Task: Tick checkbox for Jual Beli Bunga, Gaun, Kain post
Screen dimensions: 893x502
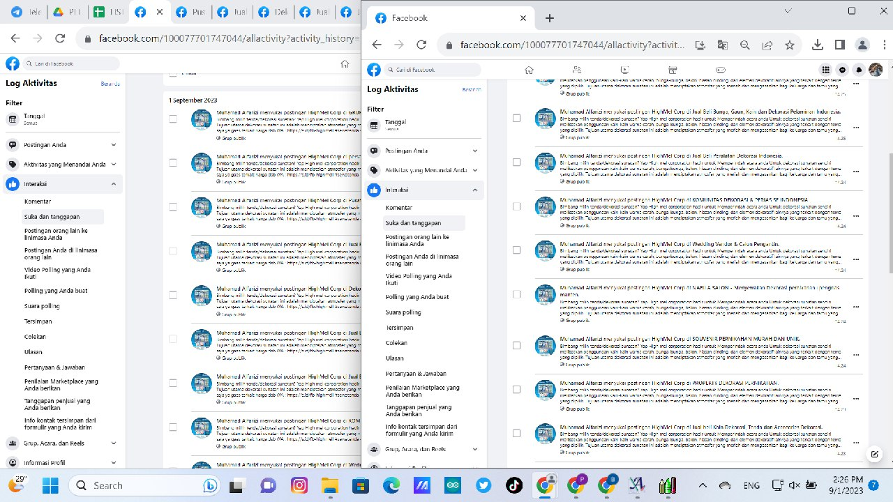Action: click(517, 118)
